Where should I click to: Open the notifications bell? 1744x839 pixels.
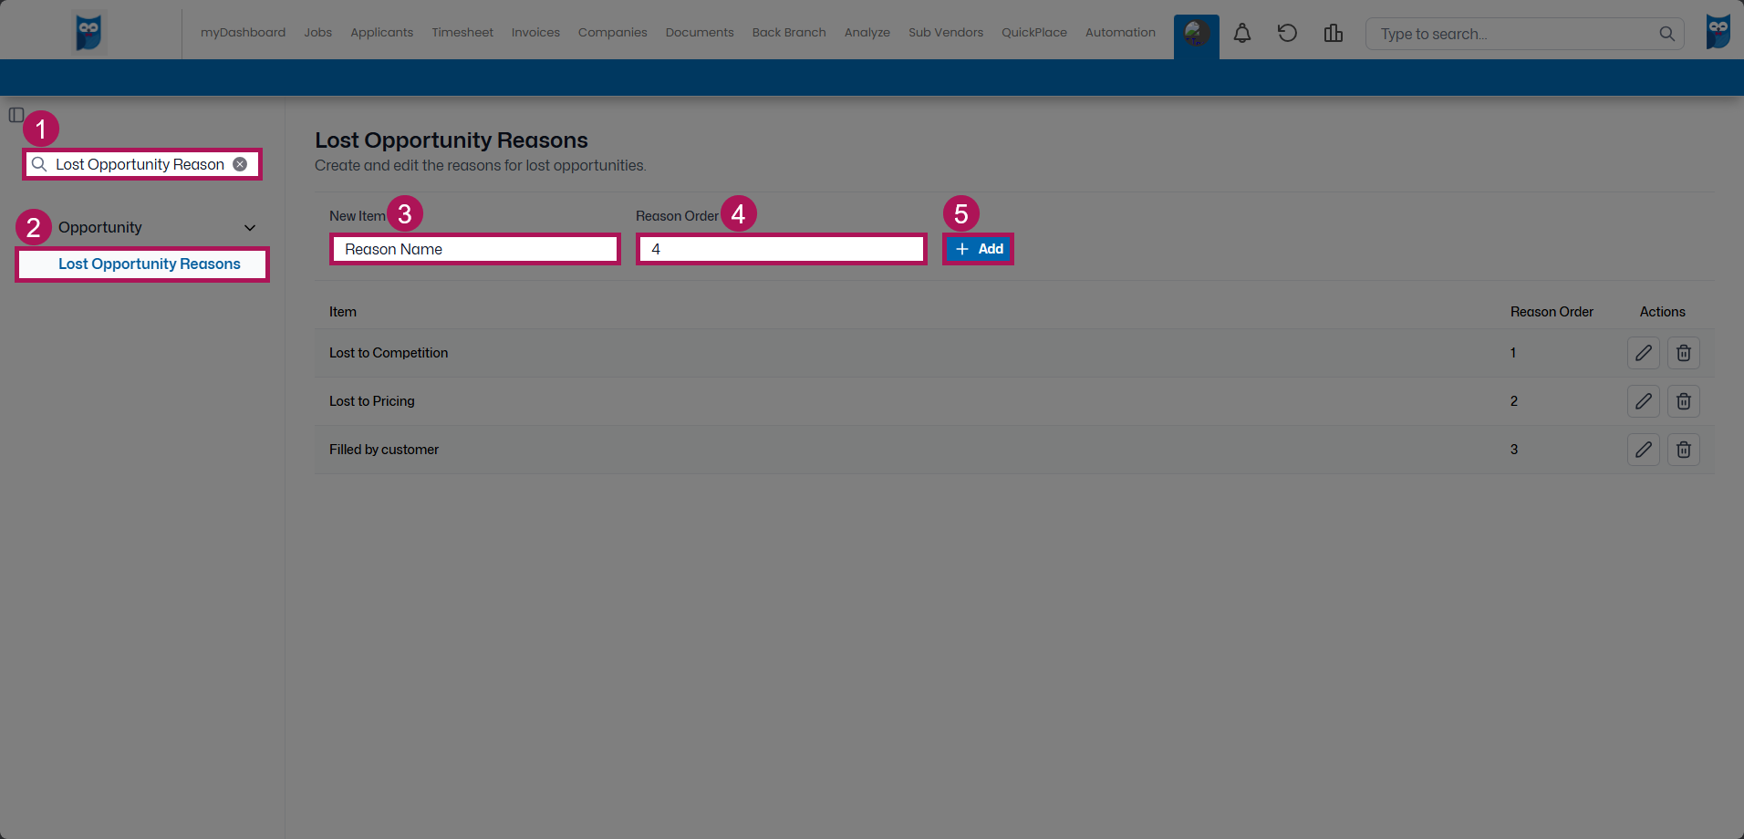[x=1241, y=34]
